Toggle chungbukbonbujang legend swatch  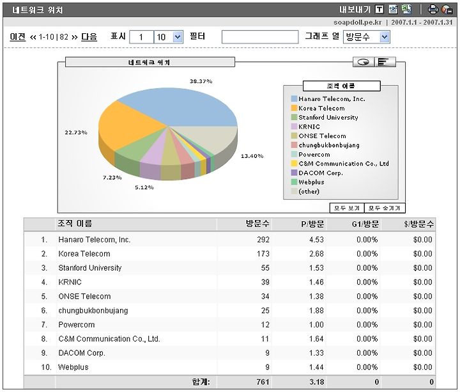tap(295, 145)
